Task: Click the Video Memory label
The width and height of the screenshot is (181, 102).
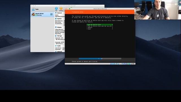Action: (59, 29)
